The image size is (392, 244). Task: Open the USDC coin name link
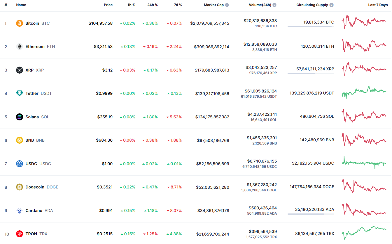click(x=31, y=164)
